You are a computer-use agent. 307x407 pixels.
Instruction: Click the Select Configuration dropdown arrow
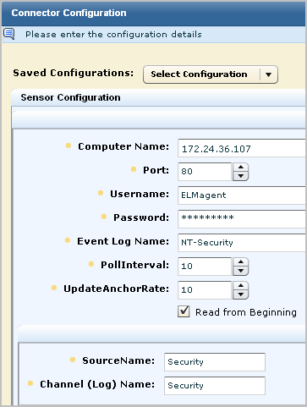tap(268, 74)
